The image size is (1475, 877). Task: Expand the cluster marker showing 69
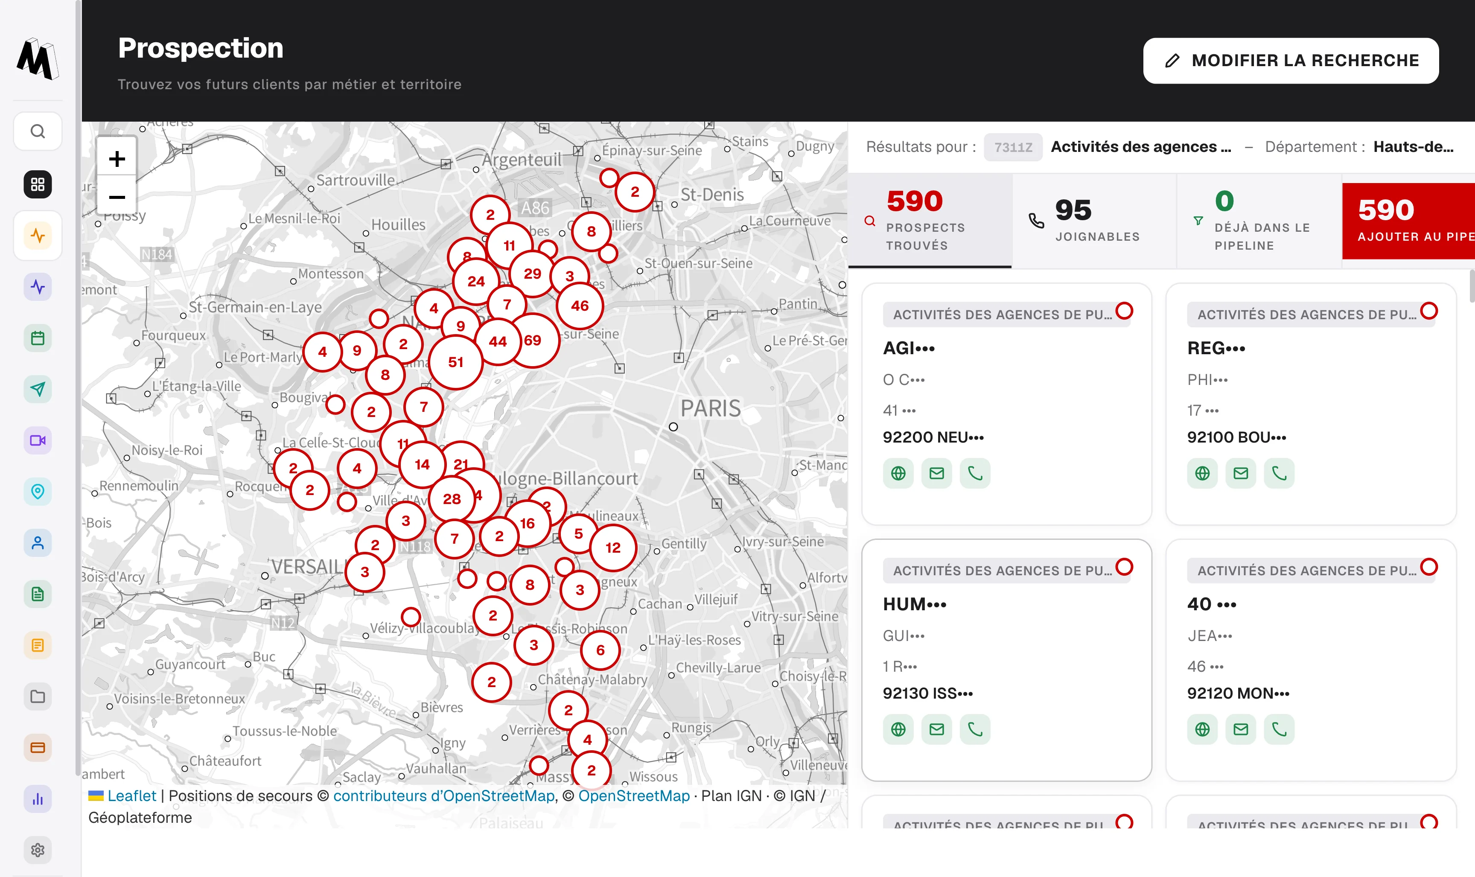point(533,341)
